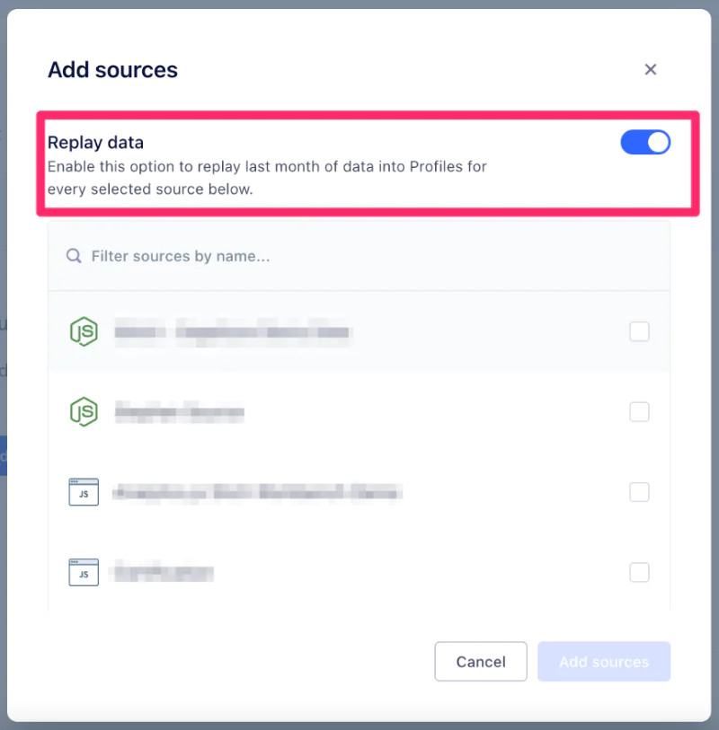Click the last JavaScript browser source icon

coord(84,572)
